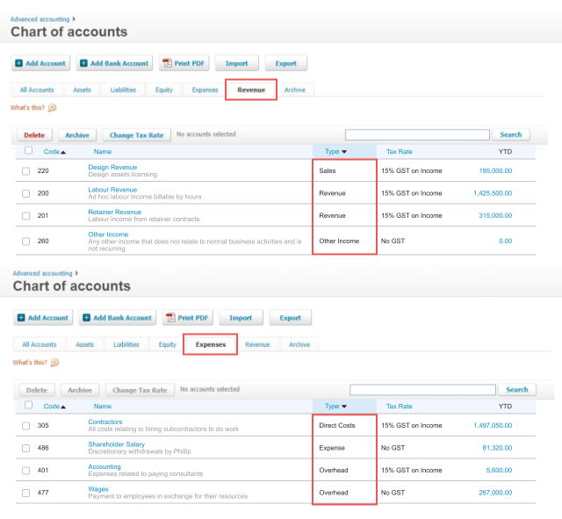Open the Labour Revenue account link
The image size is (562, 519).
click(112, 190)
